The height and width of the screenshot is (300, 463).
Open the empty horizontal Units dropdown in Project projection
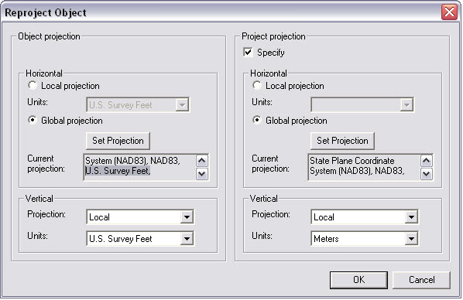pos(362,104)
